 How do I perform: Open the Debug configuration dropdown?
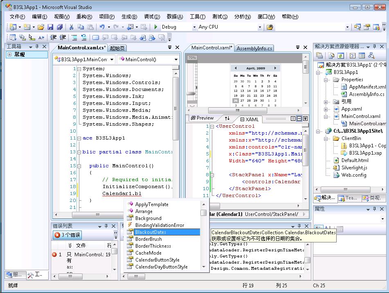(x=194, y=27)
